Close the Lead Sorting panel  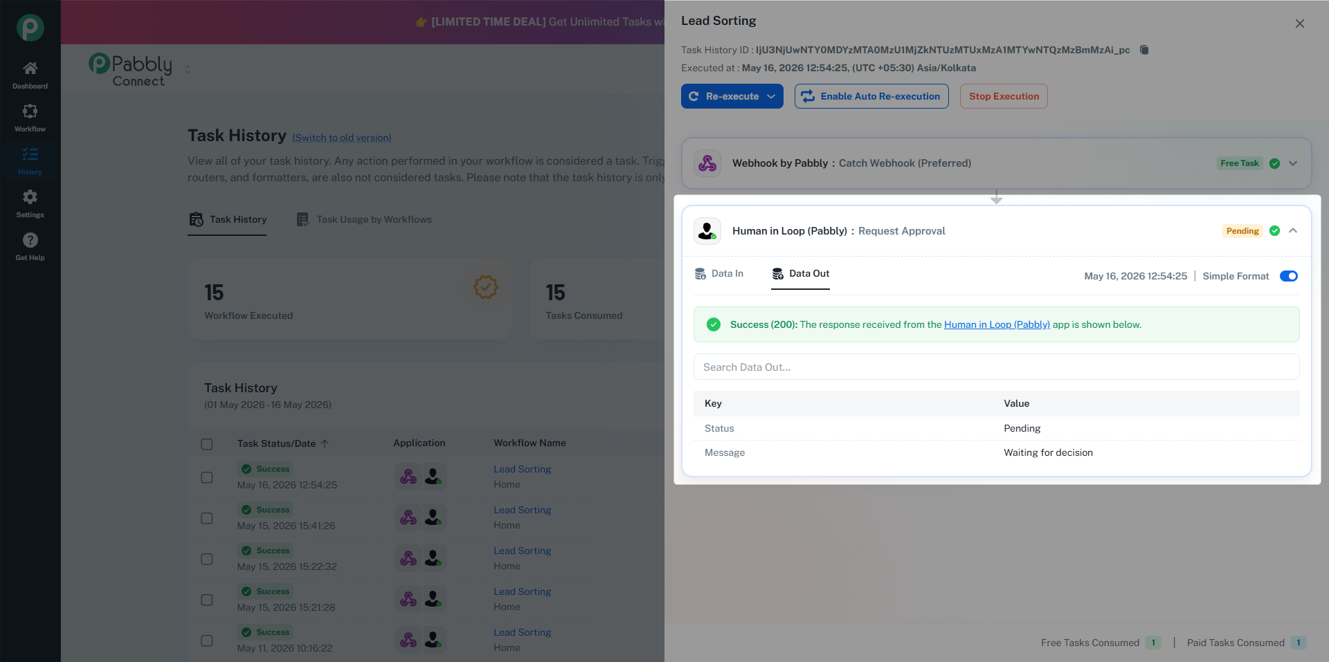coord(1300,24)
